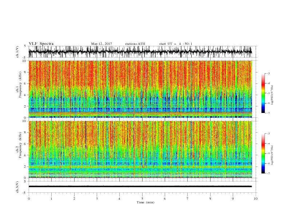Click inside the ch.1 spectrogram panel
Image resolution: width=288 pixels, height=223 pixels.
140,89
